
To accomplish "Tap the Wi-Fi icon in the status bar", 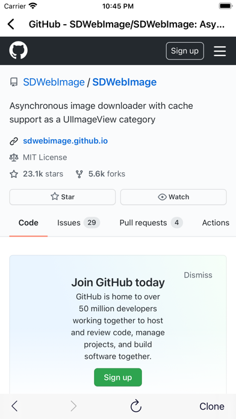I will [x=33, y=6].
